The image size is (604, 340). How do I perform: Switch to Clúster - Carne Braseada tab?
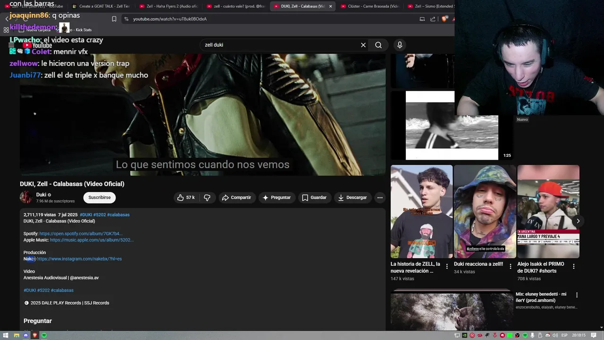[x=369, y=6]
